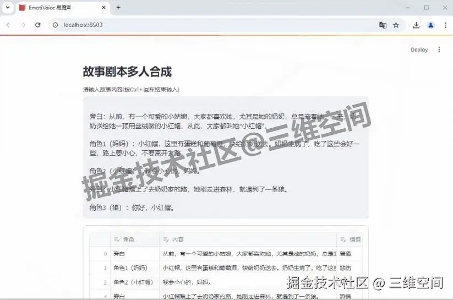453x300 pixels.
Task: Select the EmotiVoice browser tab
Action: tap(62, 8)
